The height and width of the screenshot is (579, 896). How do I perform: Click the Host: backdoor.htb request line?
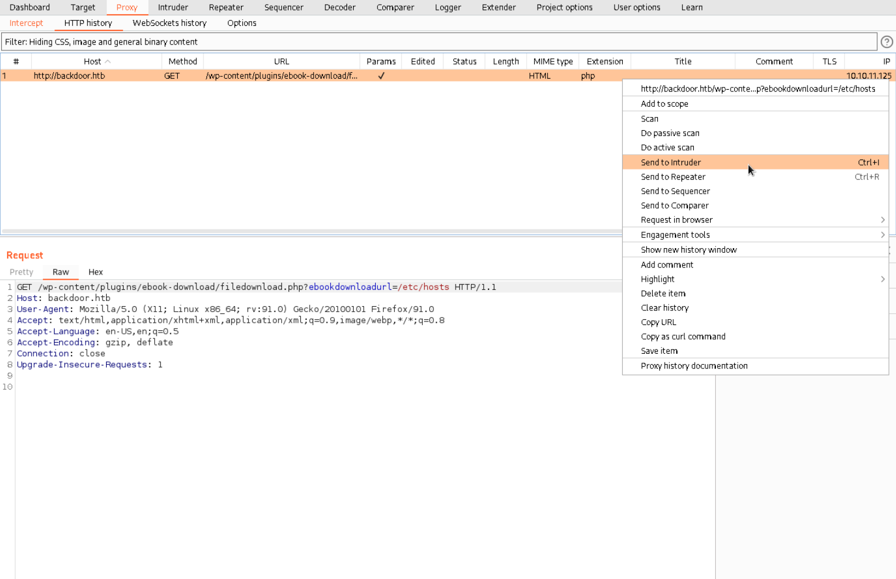point(63,298)
